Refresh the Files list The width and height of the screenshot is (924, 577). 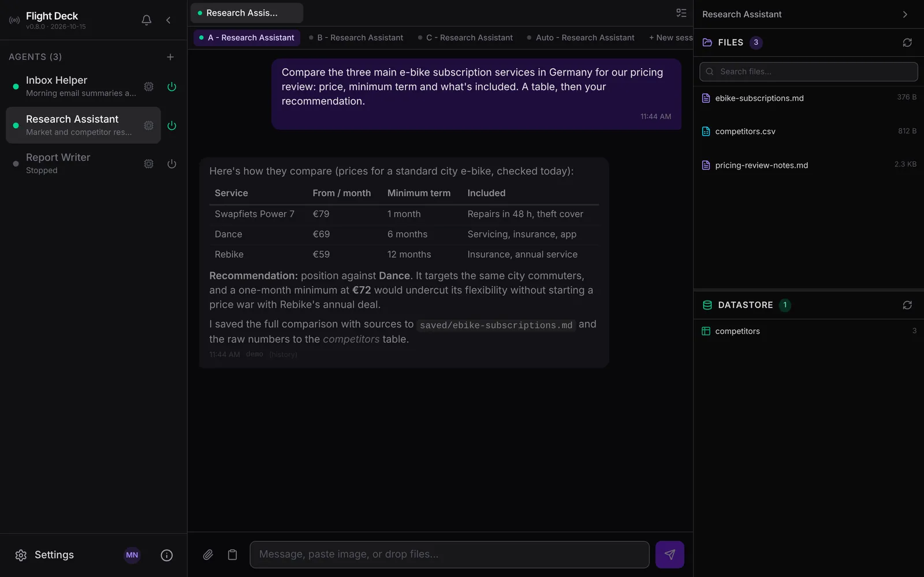(x=907, y=43)
